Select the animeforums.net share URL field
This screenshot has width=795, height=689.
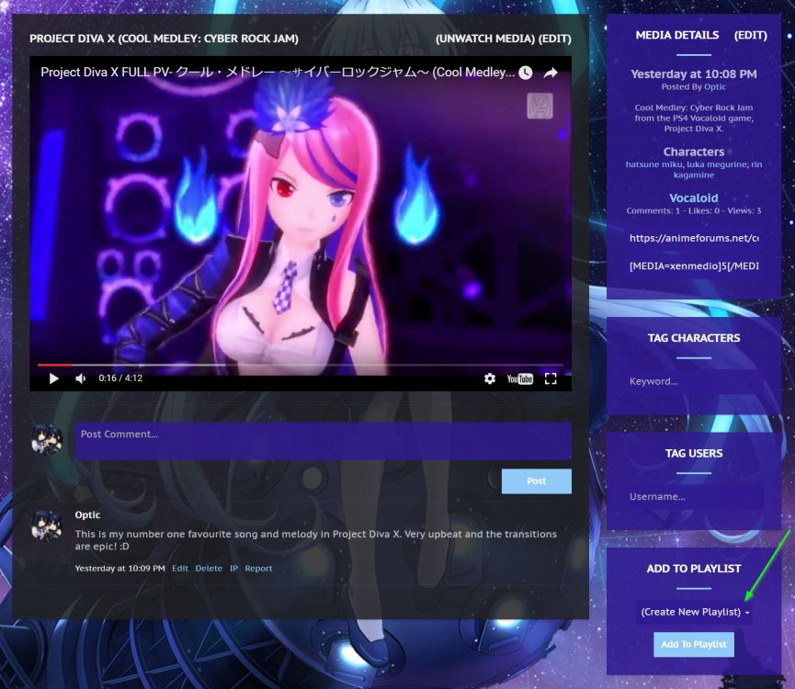694,238
